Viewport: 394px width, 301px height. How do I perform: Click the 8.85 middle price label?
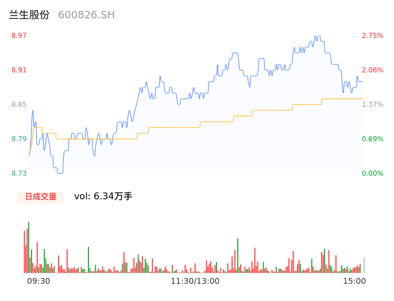(x=19, y=105)
